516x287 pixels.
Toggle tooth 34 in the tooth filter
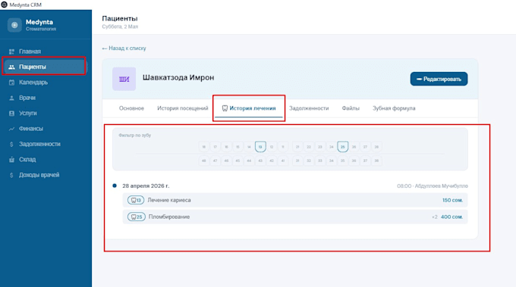tap(332, 161)
